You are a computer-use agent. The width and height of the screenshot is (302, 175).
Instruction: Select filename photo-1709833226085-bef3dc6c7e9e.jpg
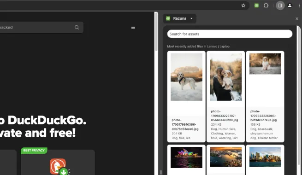pyautogui.click(x=263, y=116)
